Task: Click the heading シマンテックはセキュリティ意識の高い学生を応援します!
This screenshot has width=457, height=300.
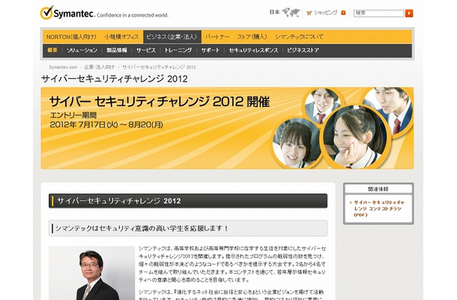Action: pyautogui.click(x=188, y=228)
